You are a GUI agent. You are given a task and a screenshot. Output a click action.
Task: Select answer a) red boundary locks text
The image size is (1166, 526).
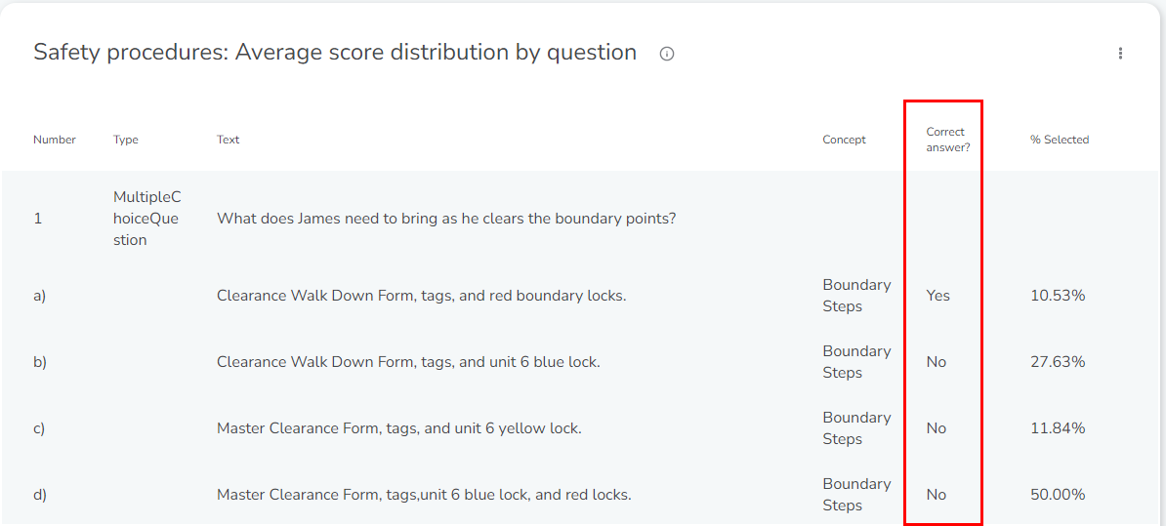click(422, 296)
